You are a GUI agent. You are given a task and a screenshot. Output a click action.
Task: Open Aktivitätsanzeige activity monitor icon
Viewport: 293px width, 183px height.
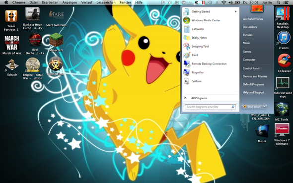click(283, 83)
